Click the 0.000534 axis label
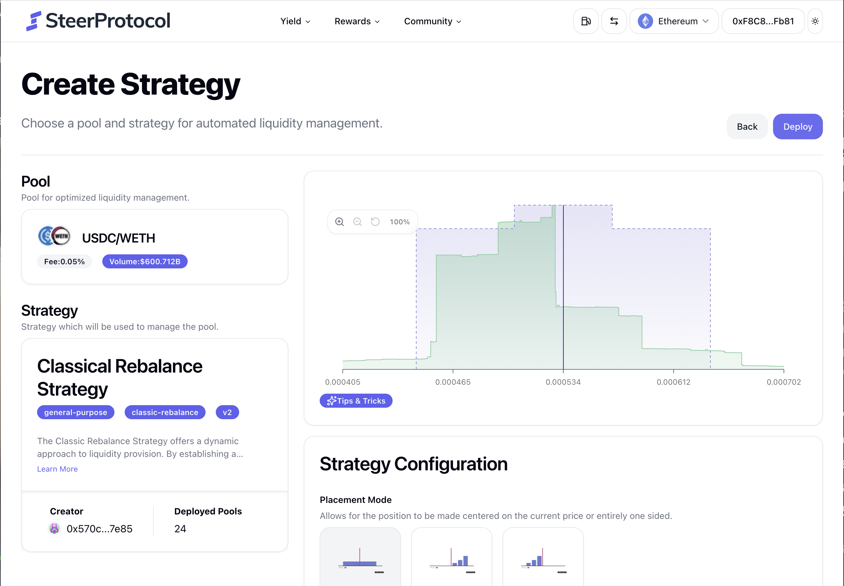This screenshot has height=586, width=844. coord(563,382)
